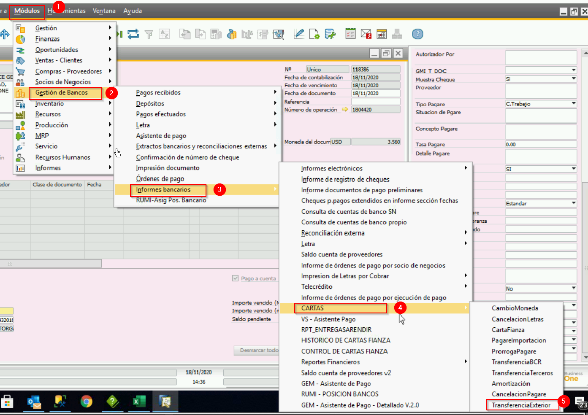This screenshot has width=588, height=415.
Task: Open Outlook from the taskbar
Action: tap(34, 402)
